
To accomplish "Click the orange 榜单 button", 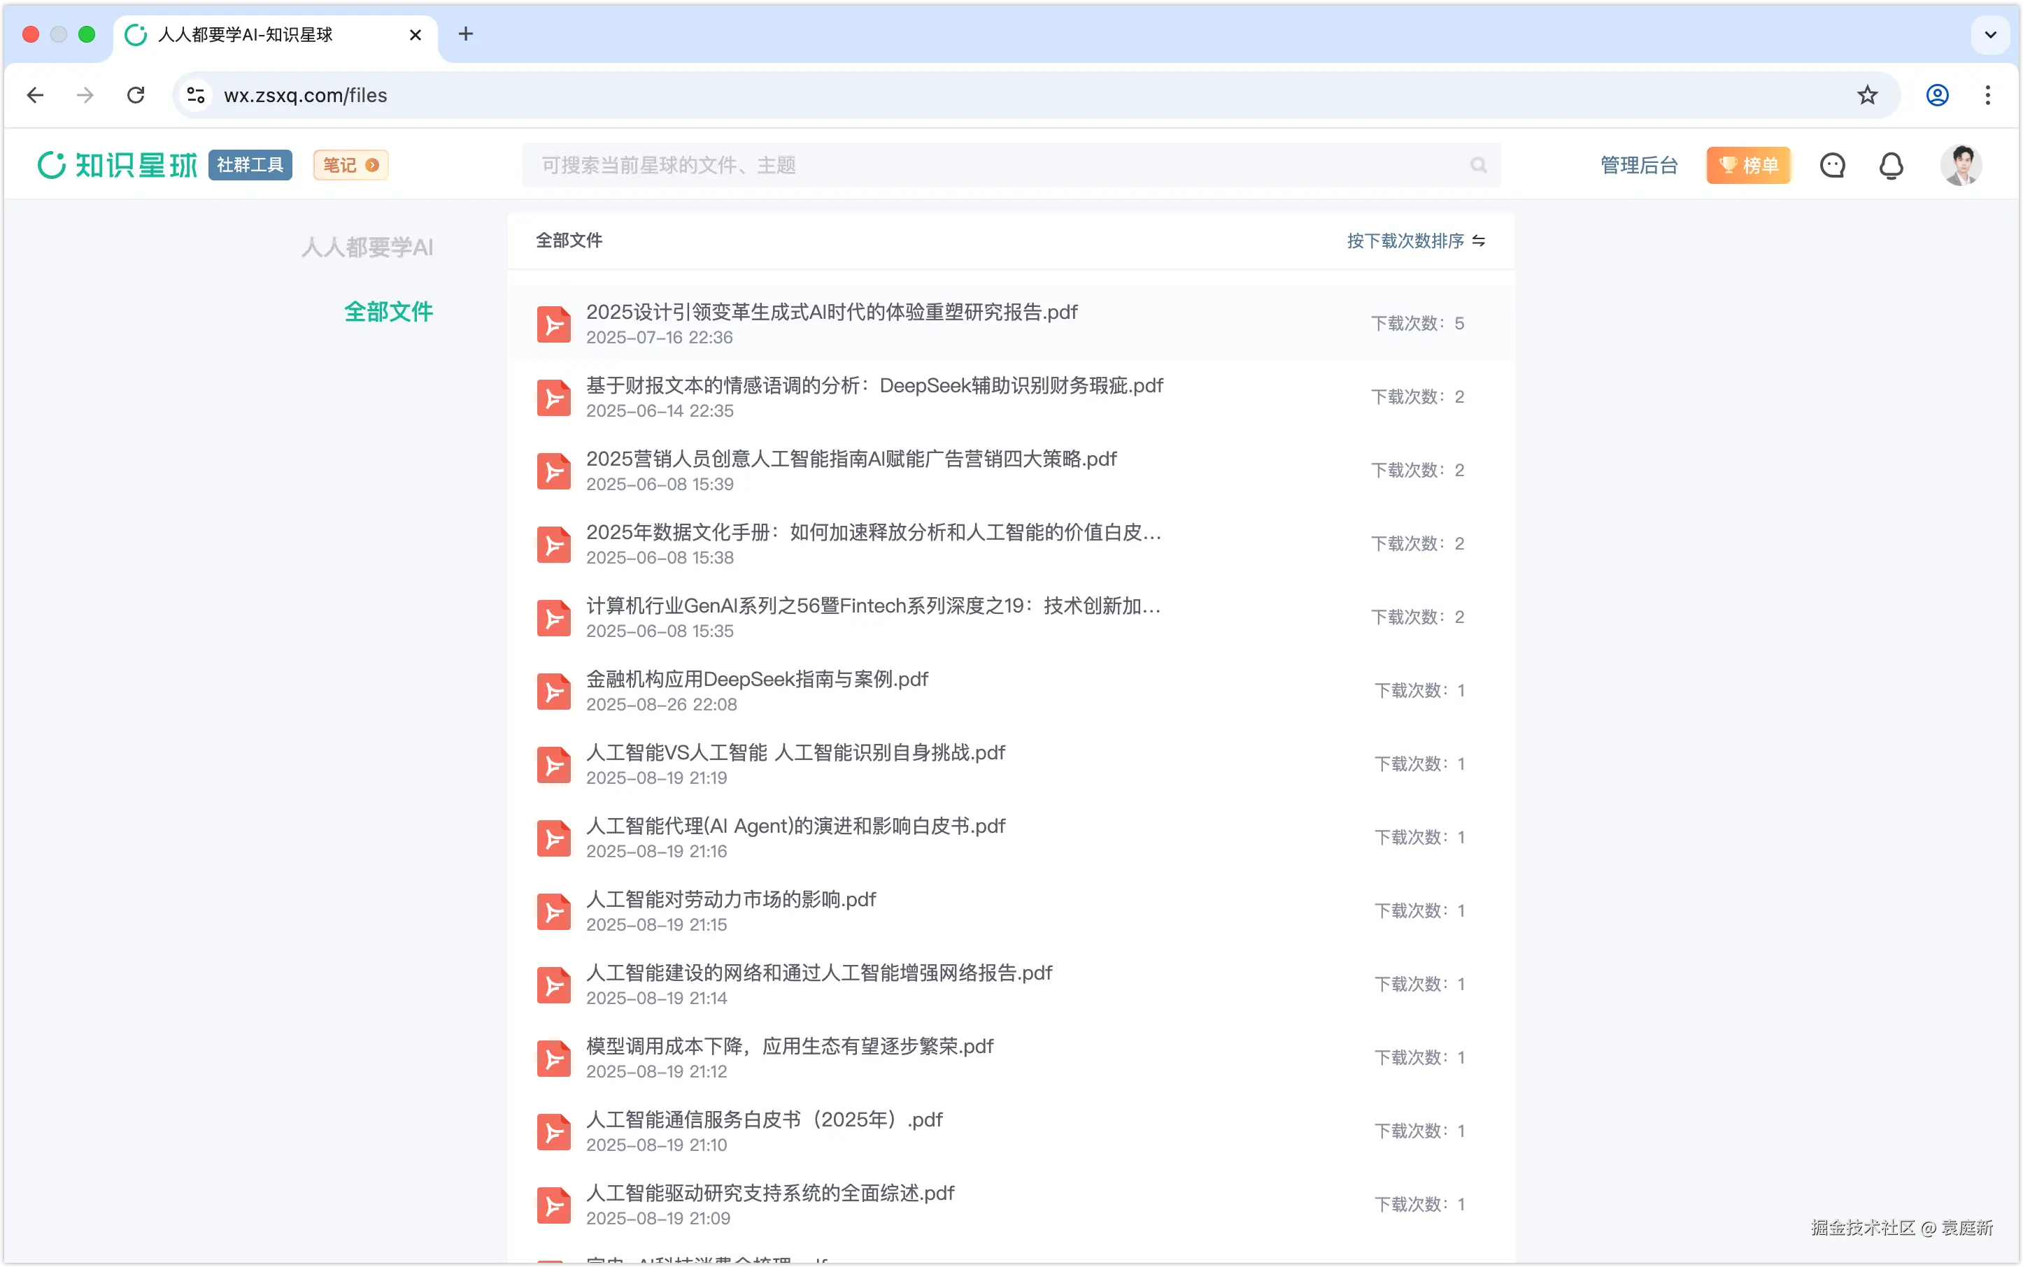I will coord(1748,166).
